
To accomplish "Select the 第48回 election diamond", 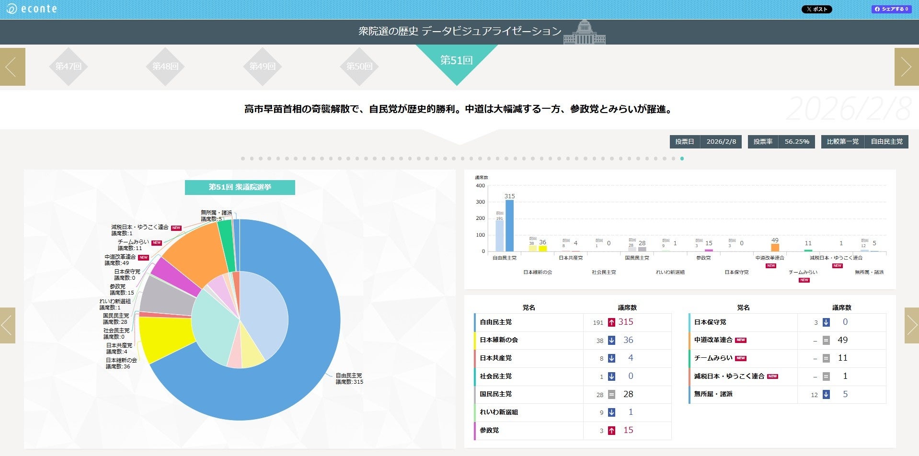I will tap(165, 67).
